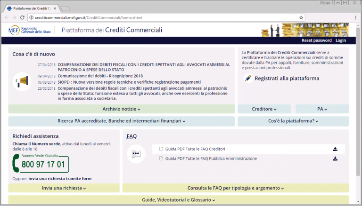Click Reset password in the top bar

click(317, 40)
